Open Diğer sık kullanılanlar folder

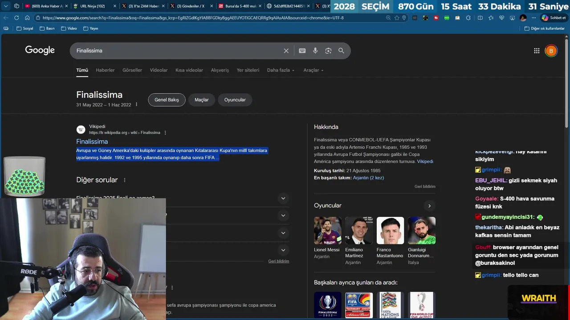(x=544, y=28)
